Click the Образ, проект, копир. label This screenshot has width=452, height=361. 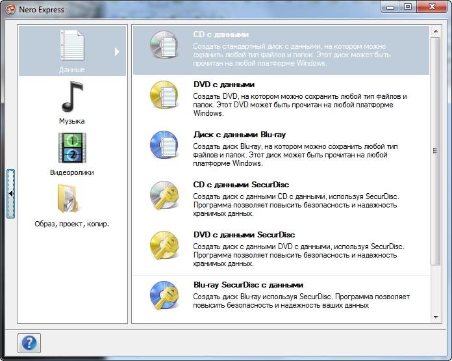coord(72,224)
